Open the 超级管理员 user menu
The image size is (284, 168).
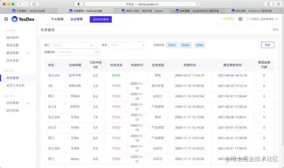click(262, 19)
